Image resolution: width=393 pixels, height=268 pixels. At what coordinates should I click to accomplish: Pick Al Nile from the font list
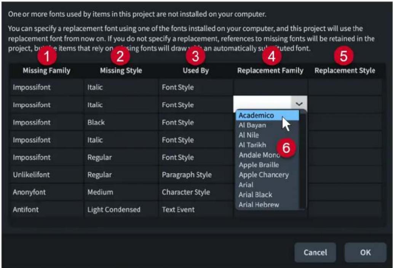coord(267,135)
